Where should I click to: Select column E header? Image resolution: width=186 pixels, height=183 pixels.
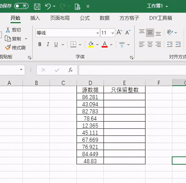[x=125, y=83]
